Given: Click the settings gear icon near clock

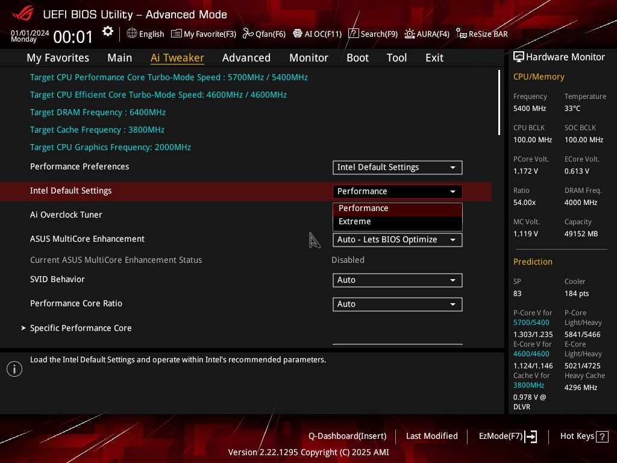Looking at the screenshot, I should click(x=108, y=32).
